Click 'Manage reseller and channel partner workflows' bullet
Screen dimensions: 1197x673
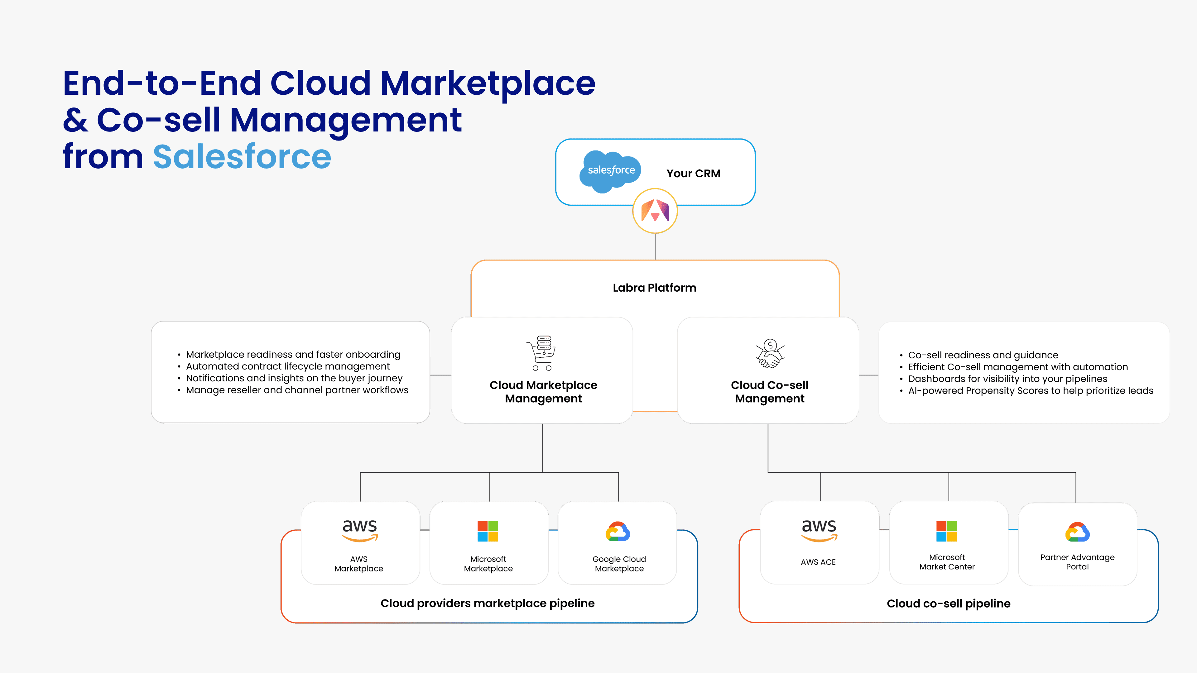(x=297, y=390)
